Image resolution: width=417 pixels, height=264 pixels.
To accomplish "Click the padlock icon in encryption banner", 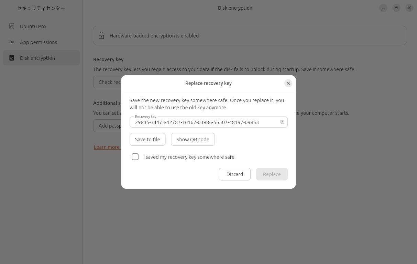I will click(101, 36).
